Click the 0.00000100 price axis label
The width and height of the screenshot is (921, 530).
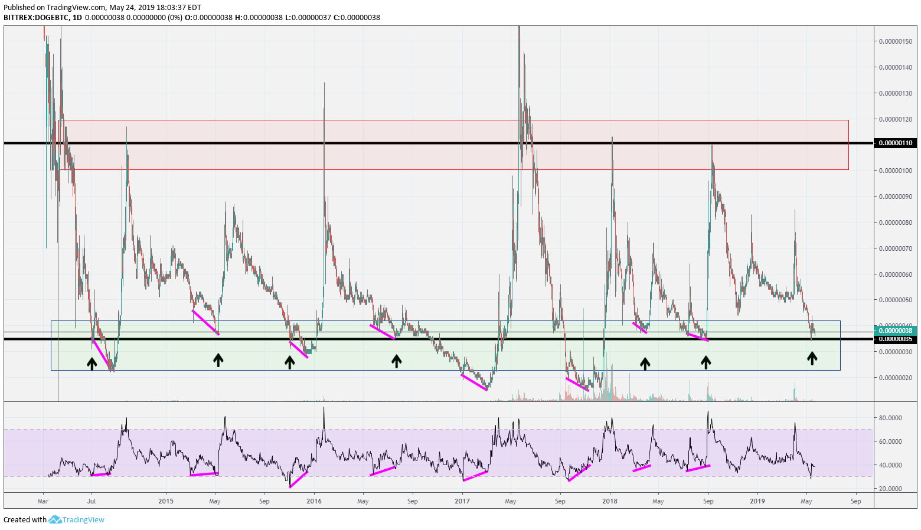896,171
